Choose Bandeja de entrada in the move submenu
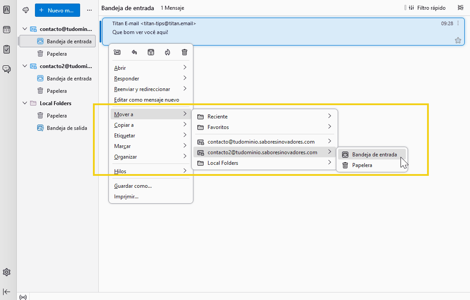 (374, 155)
